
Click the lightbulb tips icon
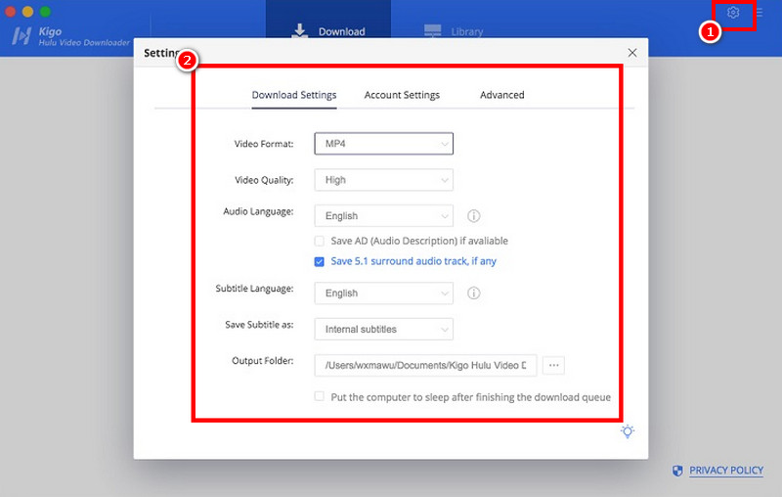(628, 431)
